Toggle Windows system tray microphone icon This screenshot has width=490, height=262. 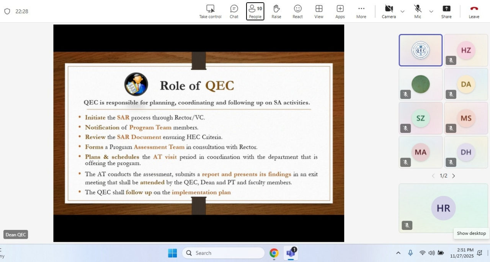pos(410,253)
